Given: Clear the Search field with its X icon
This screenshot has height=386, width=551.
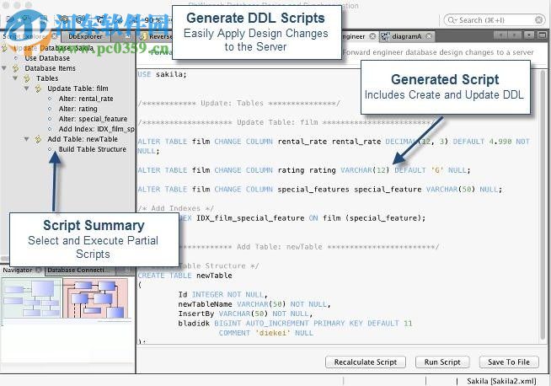Looking at the screenshot, I should tap(538, 20).
